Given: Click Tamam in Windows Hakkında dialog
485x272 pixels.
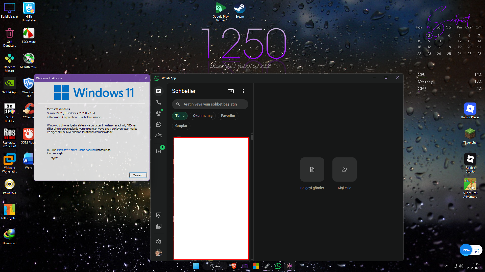Looking at the screenshot, I should coord(138,175).
